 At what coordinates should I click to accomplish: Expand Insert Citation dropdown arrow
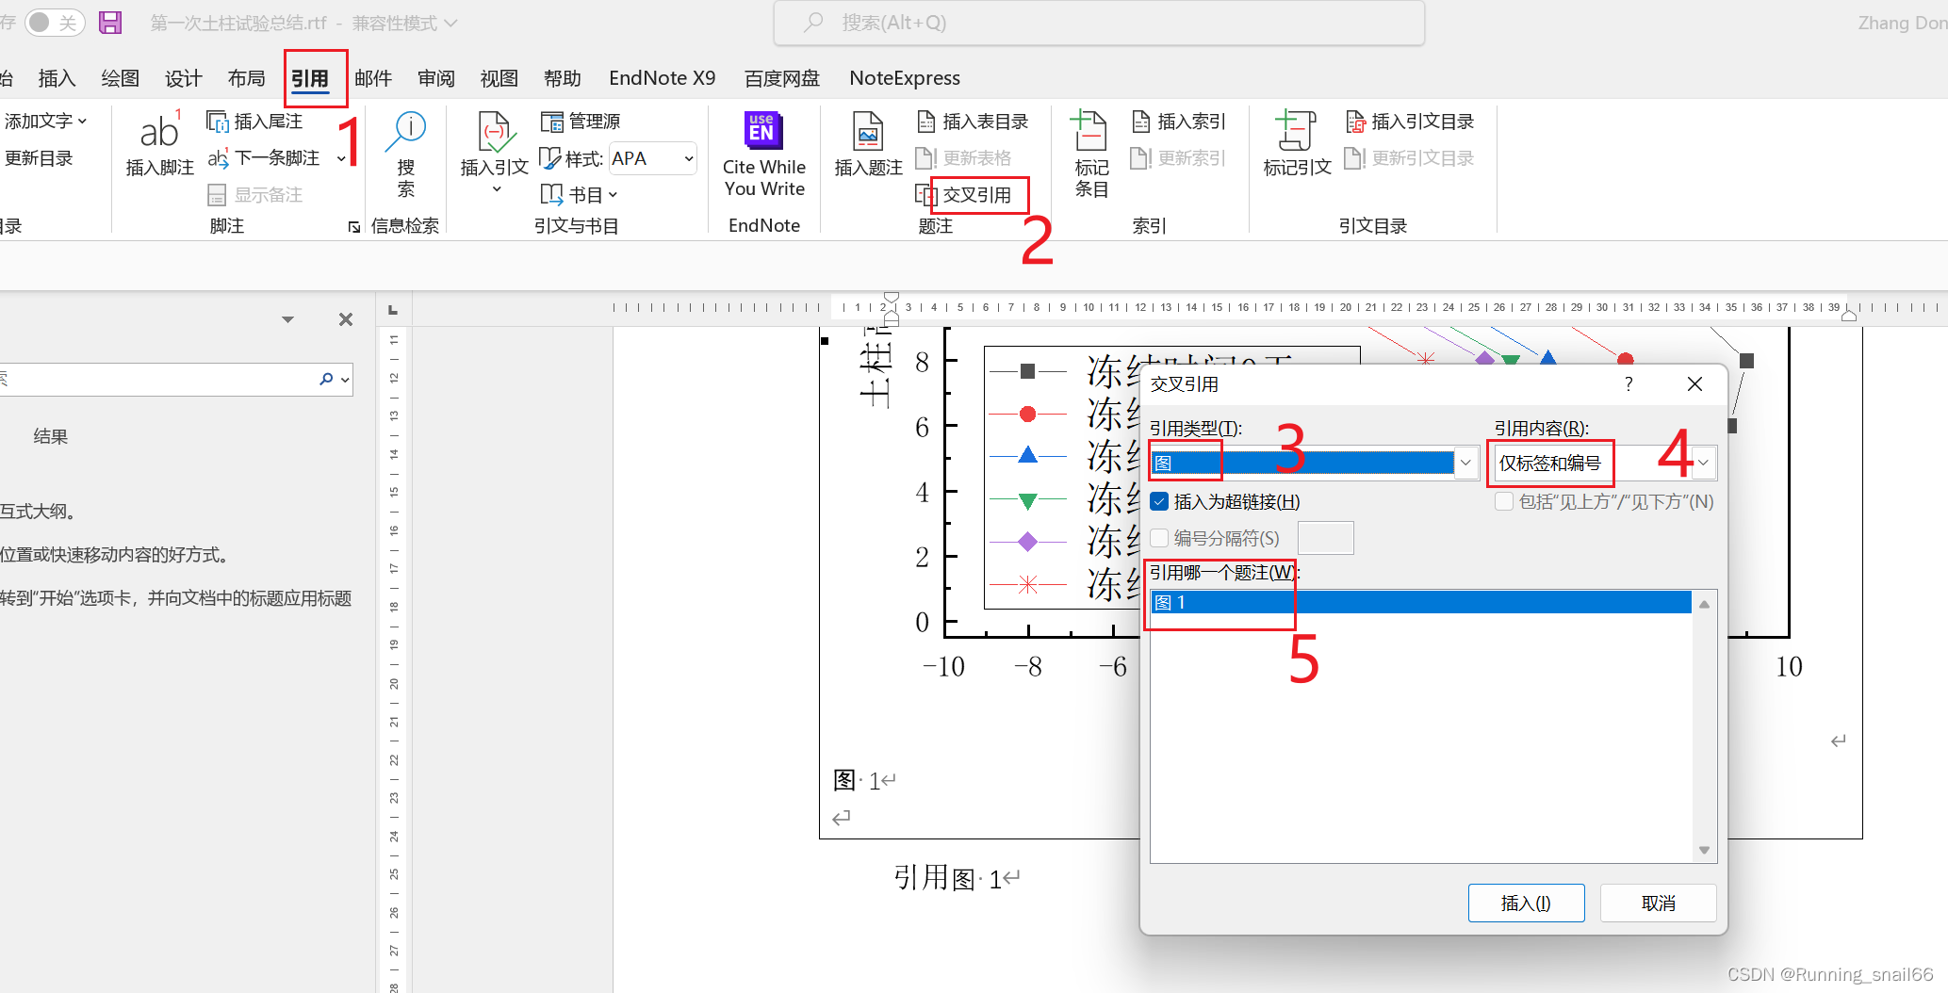[x=497, y=189]
